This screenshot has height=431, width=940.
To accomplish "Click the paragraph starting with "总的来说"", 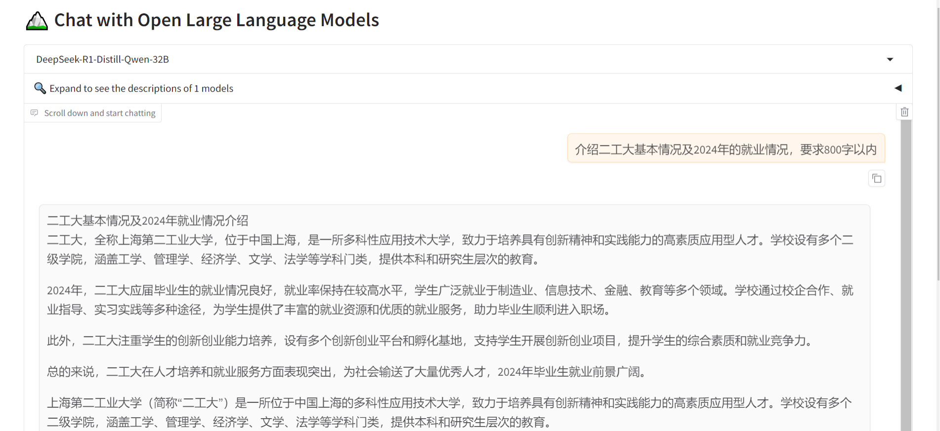I will 346,372.
